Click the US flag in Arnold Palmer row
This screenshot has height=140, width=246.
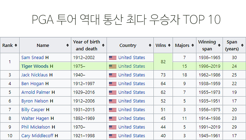point(113,92)
